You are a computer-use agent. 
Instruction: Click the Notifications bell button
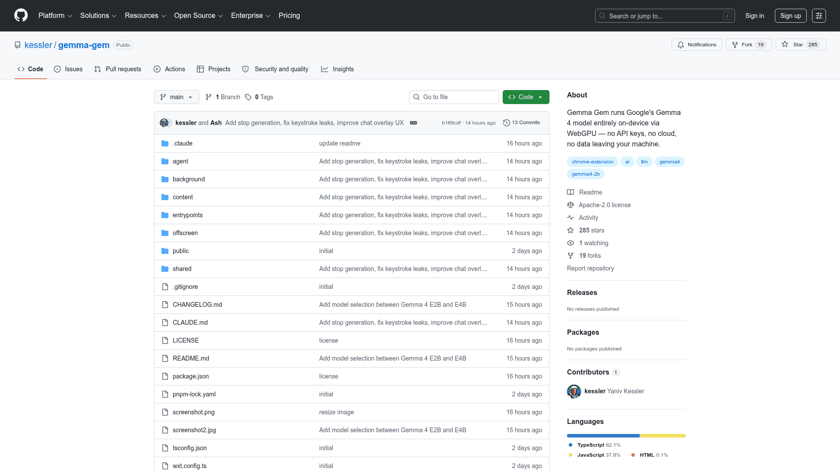click(696, 45)
